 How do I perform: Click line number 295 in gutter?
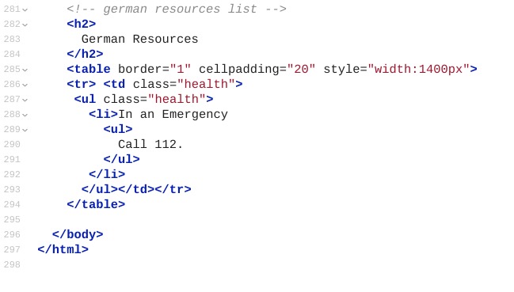coord(12,220)
